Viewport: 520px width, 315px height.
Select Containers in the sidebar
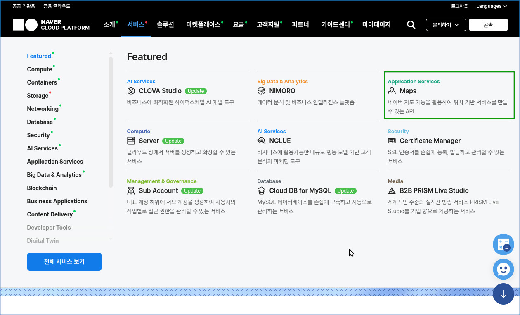pos(42,82)
